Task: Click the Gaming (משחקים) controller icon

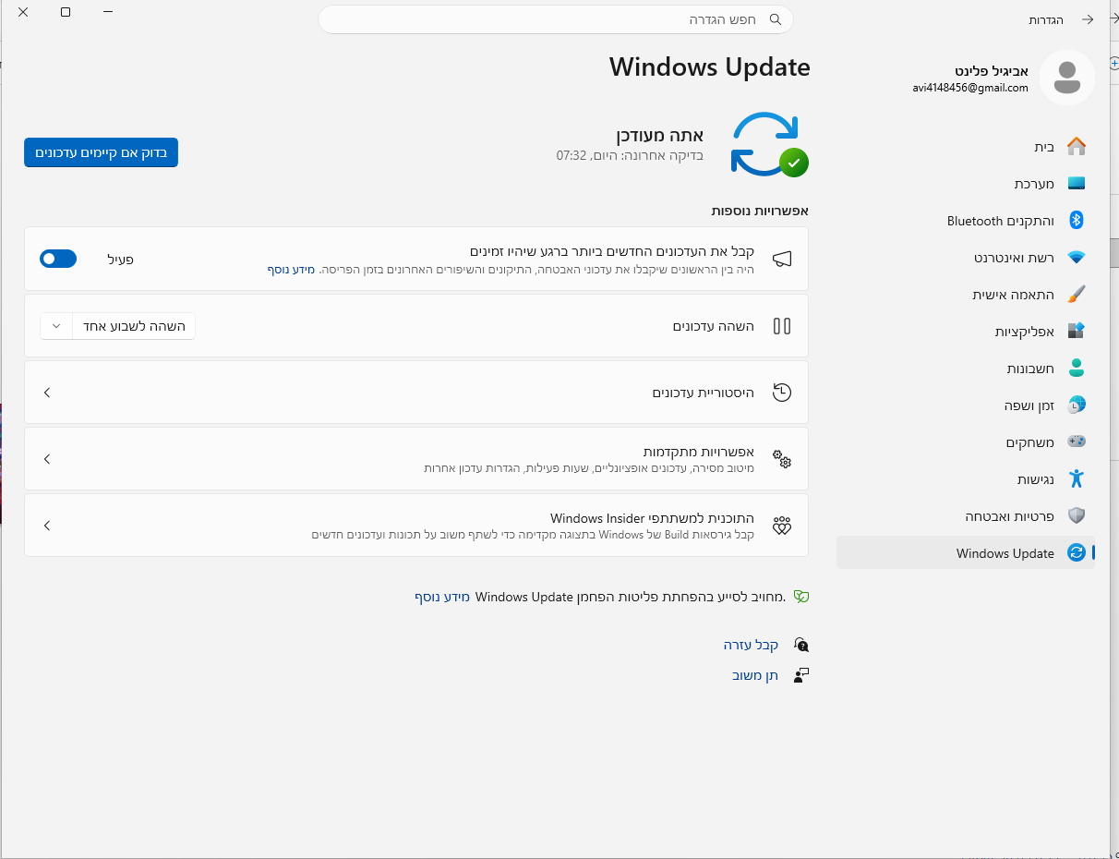Action: 1076,442
